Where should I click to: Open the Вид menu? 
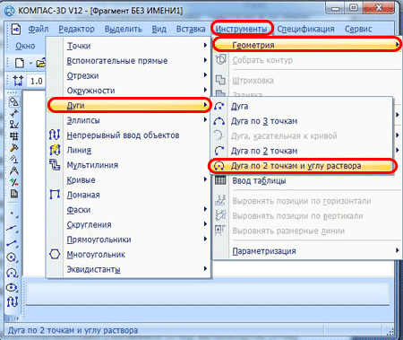click(x=159, y=29)
